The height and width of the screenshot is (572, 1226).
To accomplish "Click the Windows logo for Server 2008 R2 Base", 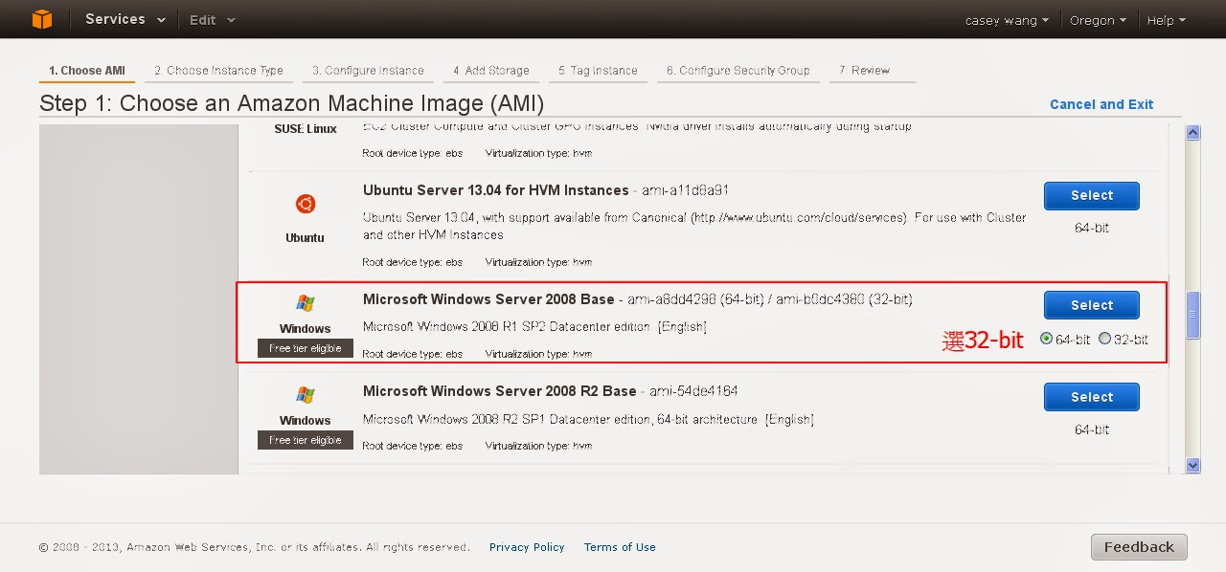I will tap(306, 395).
